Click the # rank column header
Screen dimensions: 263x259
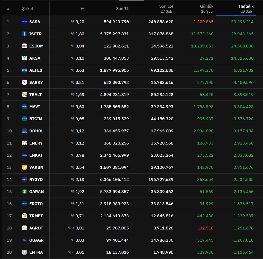(x=8, y=9)
